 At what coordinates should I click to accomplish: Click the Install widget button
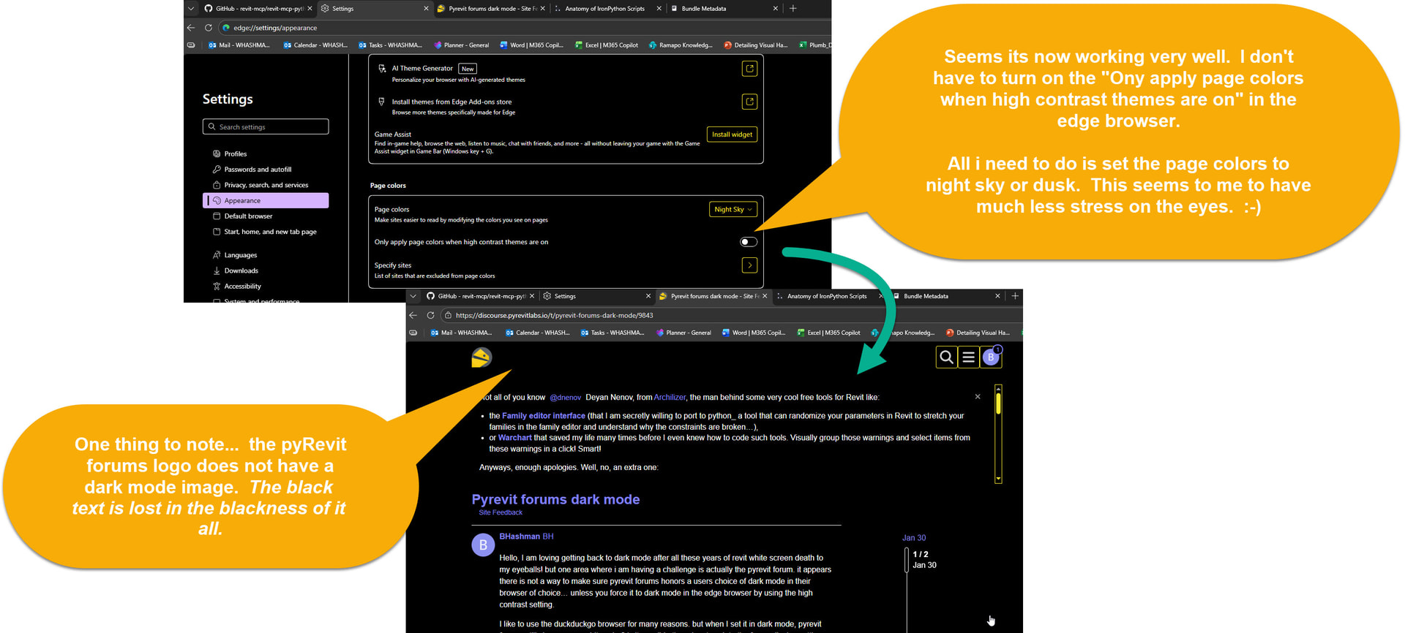[x=732, y=134]
